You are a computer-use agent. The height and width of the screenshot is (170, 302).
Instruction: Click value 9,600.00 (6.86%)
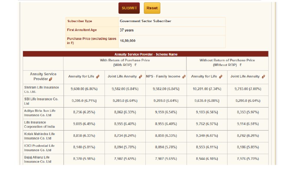[x=84, y=89]
